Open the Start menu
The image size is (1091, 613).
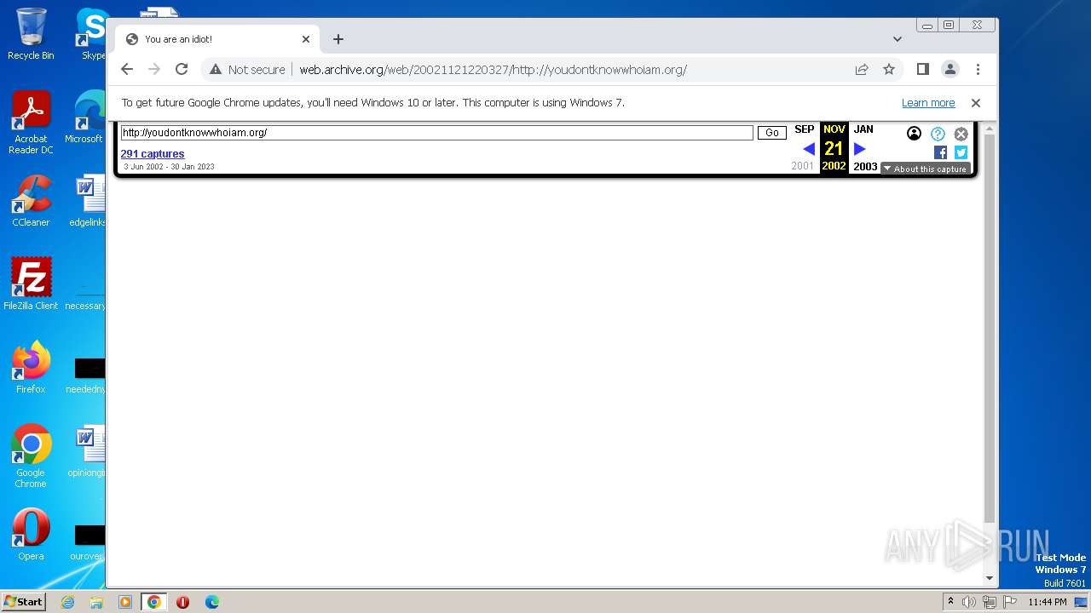coord(24,601)
